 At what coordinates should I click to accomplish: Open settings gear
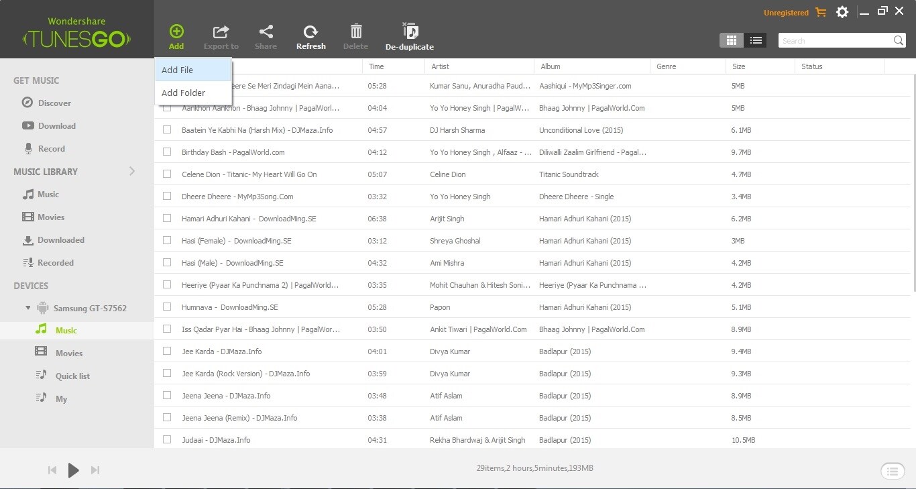842,12
